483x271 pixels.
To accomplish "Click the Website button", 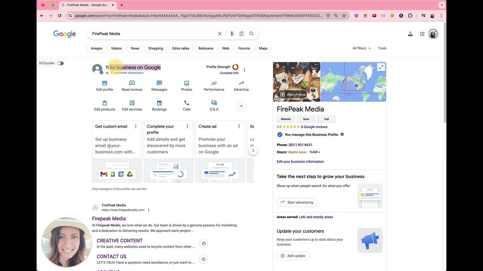I will (286, 119).
